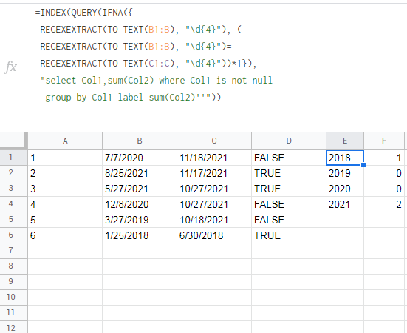
Task: Click cell D3 showing TRUE
Action: click(289, 189)
